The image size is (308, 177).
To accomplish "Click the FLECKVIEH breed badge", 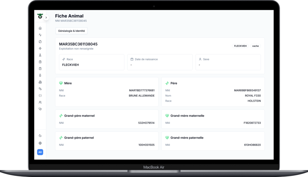I will 240,46.
